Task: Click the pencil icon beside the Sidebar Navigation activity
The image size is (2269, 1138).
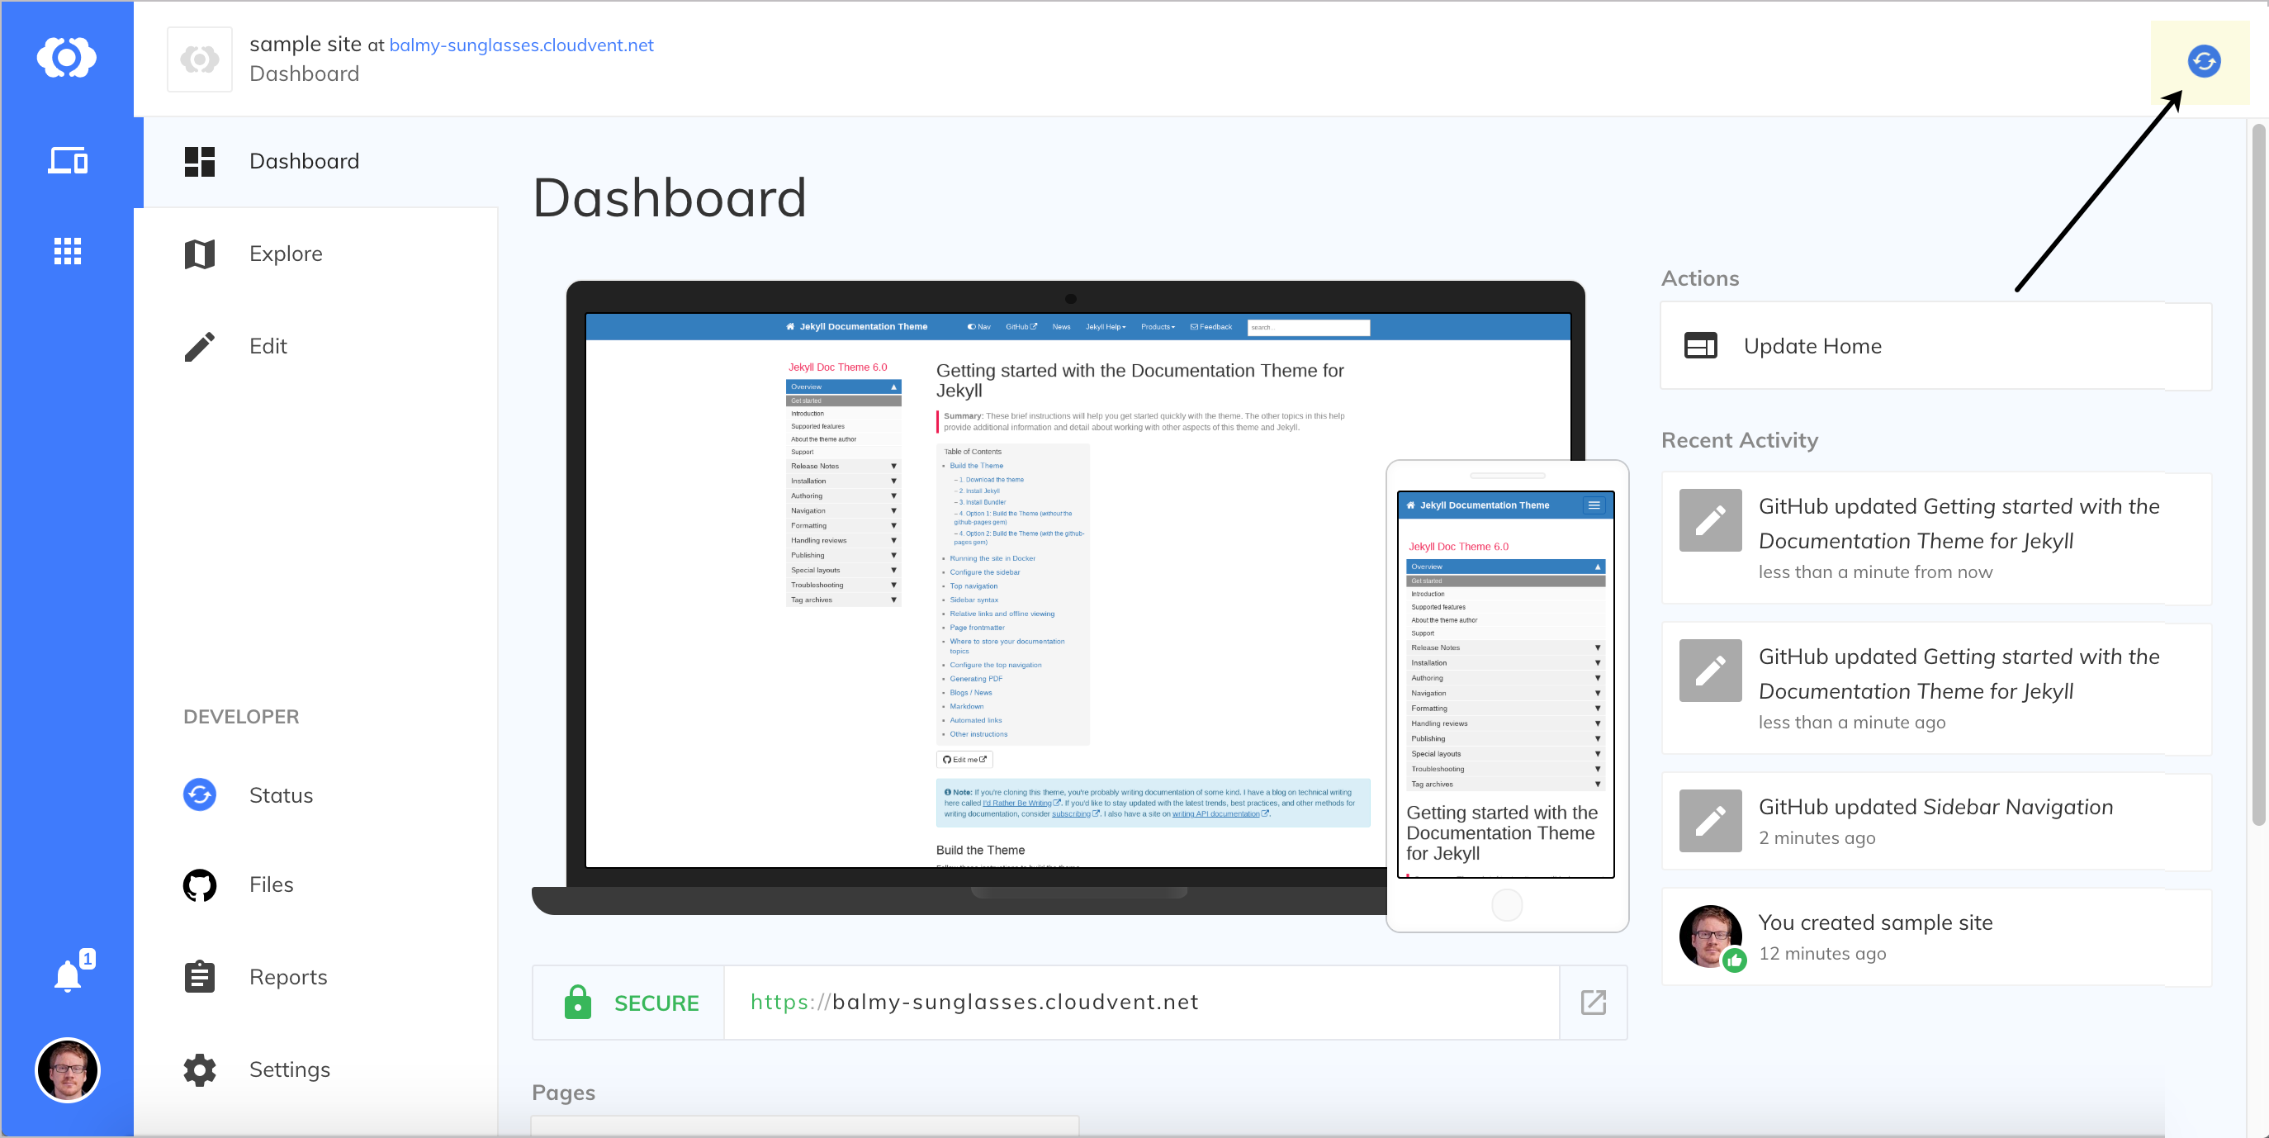Action: pyautogui.click(x=1710, y=821)
